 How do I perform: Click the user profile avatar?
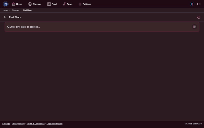(192, 4)
